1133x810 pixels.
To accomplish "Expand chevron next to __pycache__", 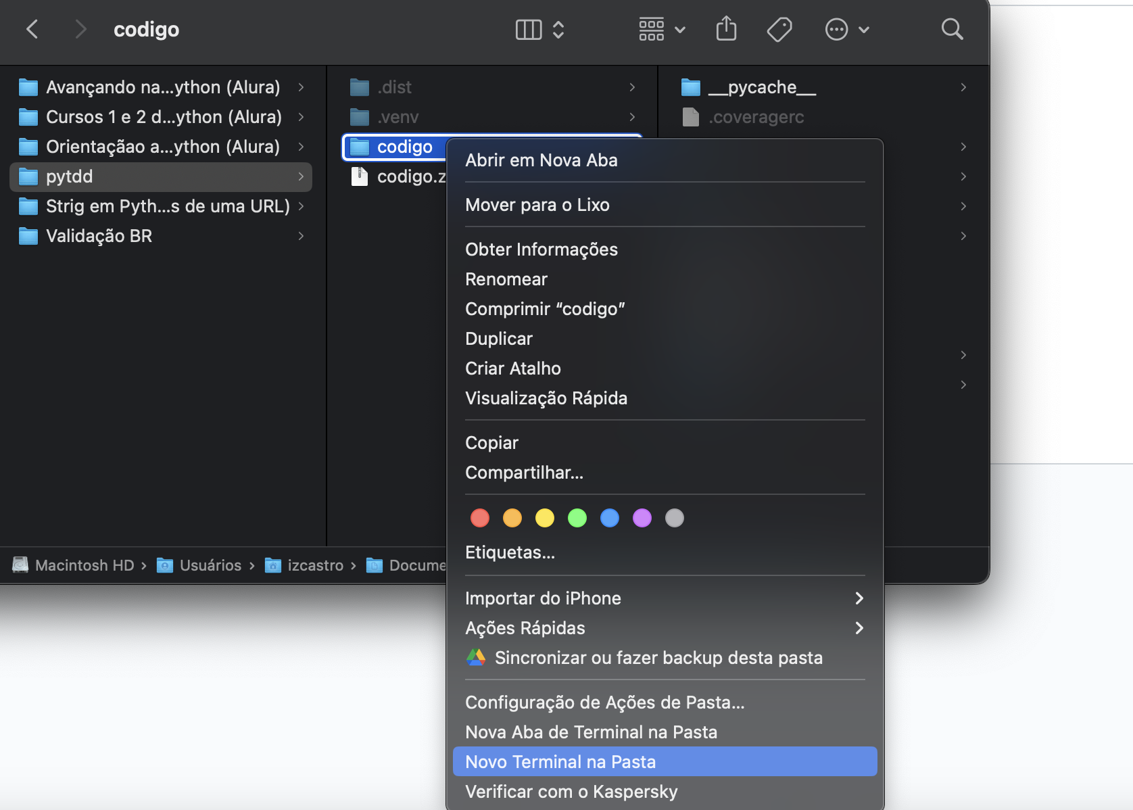I will tap(963, 87).
